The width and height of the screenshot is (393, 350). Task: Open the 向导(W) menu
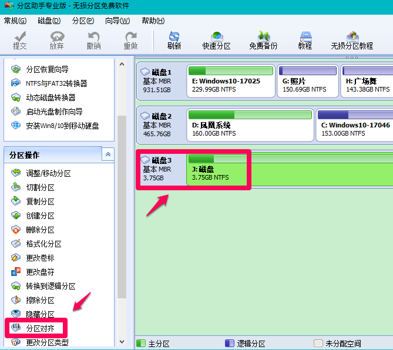[x=117, y=21]
